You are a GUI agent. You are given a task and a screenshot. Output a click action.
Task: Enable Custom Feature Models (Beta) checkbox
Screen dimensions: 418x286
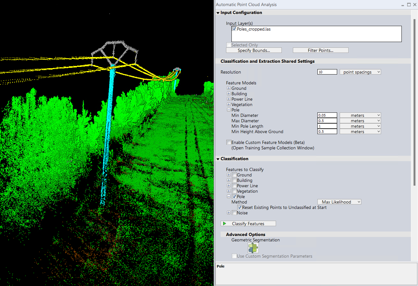pos(229,142)
